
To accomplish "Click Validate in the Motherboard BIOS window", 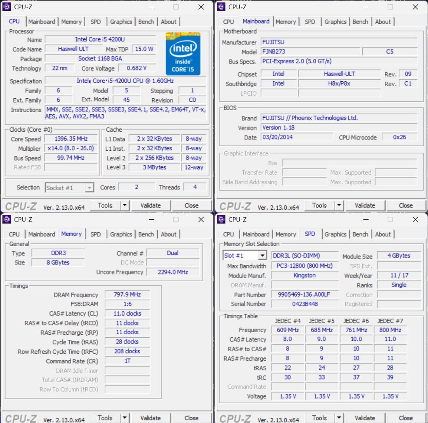I will pyautogui.click(x=365, y=205).
